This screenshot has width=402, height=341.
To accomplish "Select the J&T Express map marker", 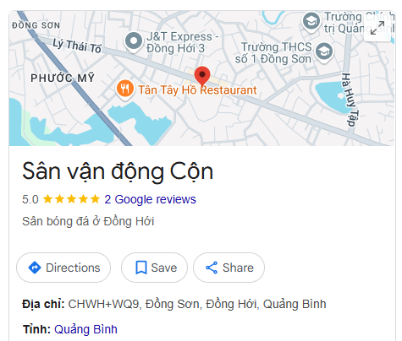I will (x=134, y=41).
